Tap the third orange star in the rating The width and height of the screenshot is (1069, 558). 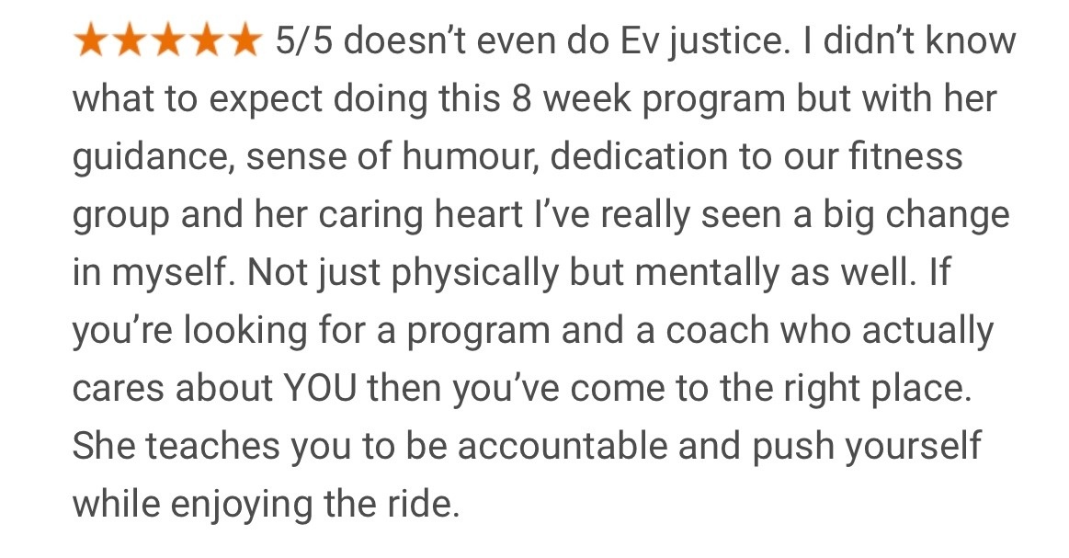click(x=166, y=40)
